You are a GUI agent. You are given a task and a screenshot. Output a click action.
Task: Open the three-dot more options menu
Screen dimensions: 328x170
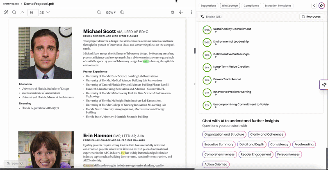coord(191,12)
